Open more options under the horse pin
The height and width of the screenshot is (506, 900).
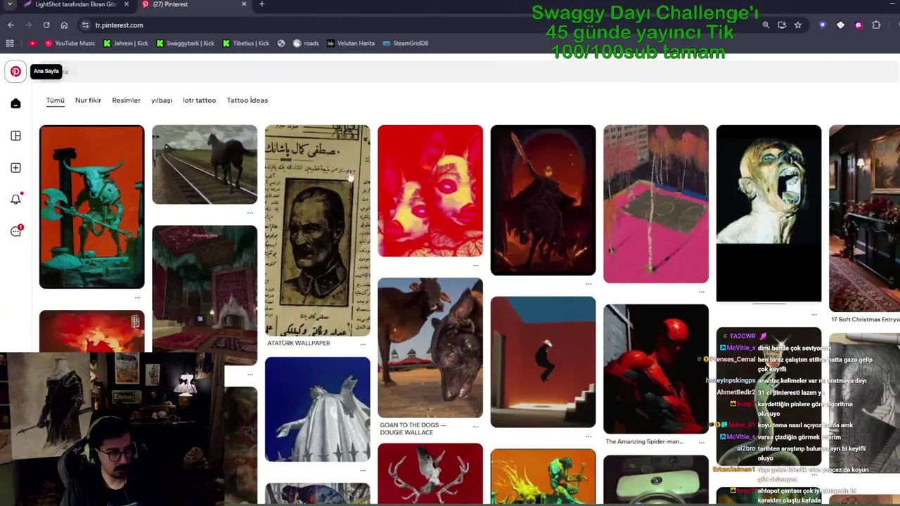point(250,213)
